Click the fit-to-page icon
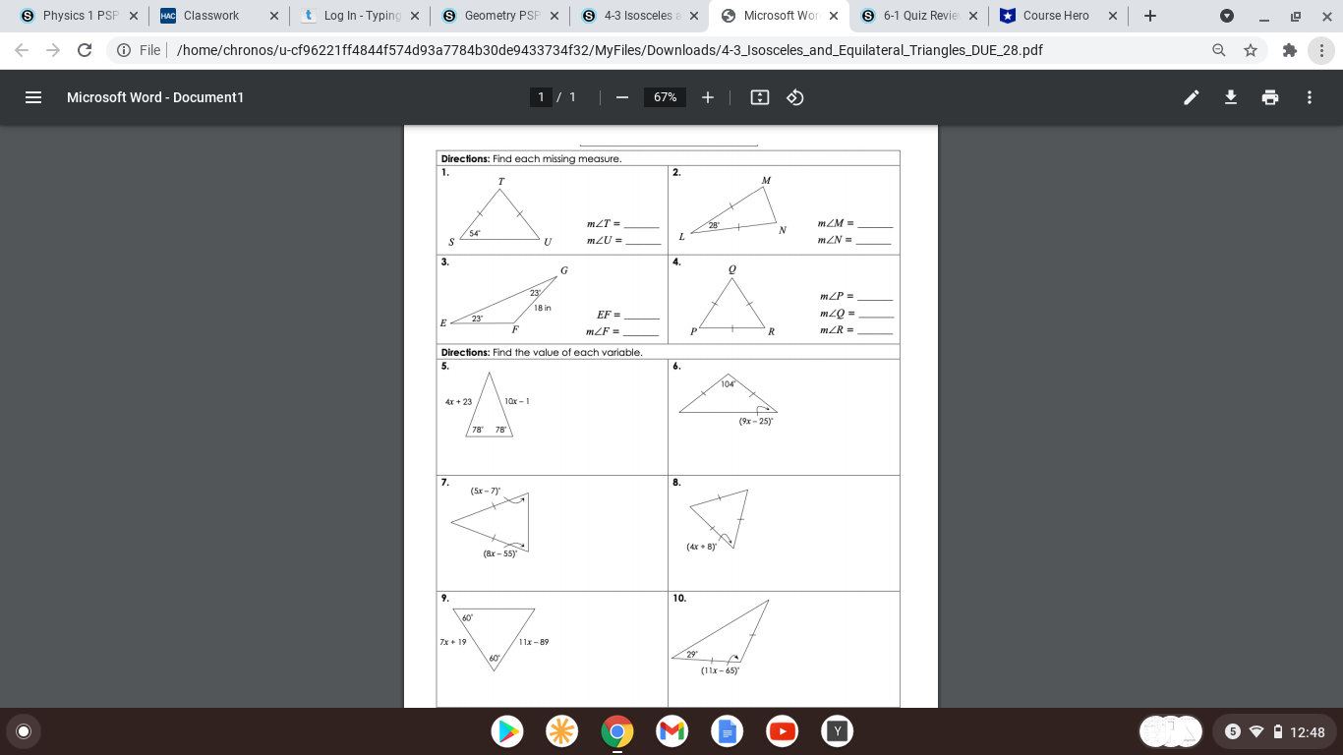 coord(759,97)
